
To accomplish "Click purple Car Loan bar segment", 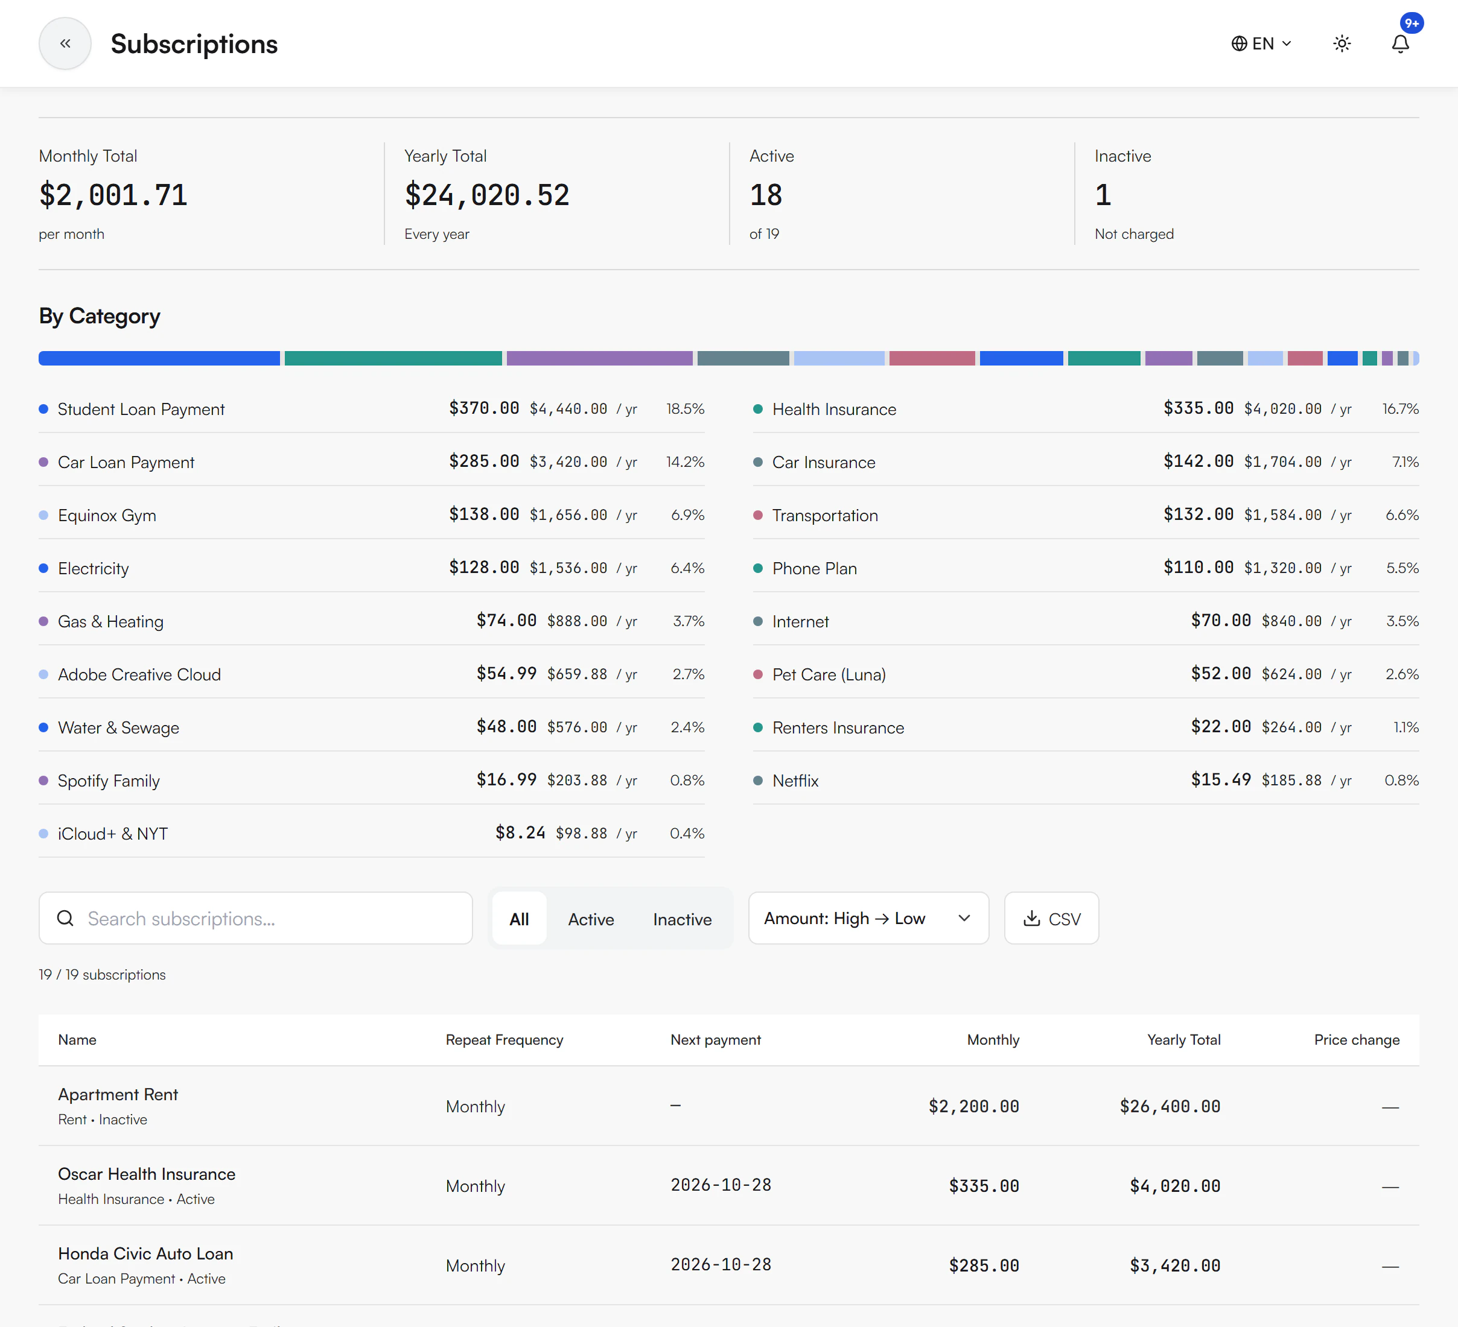I will 599,358.
